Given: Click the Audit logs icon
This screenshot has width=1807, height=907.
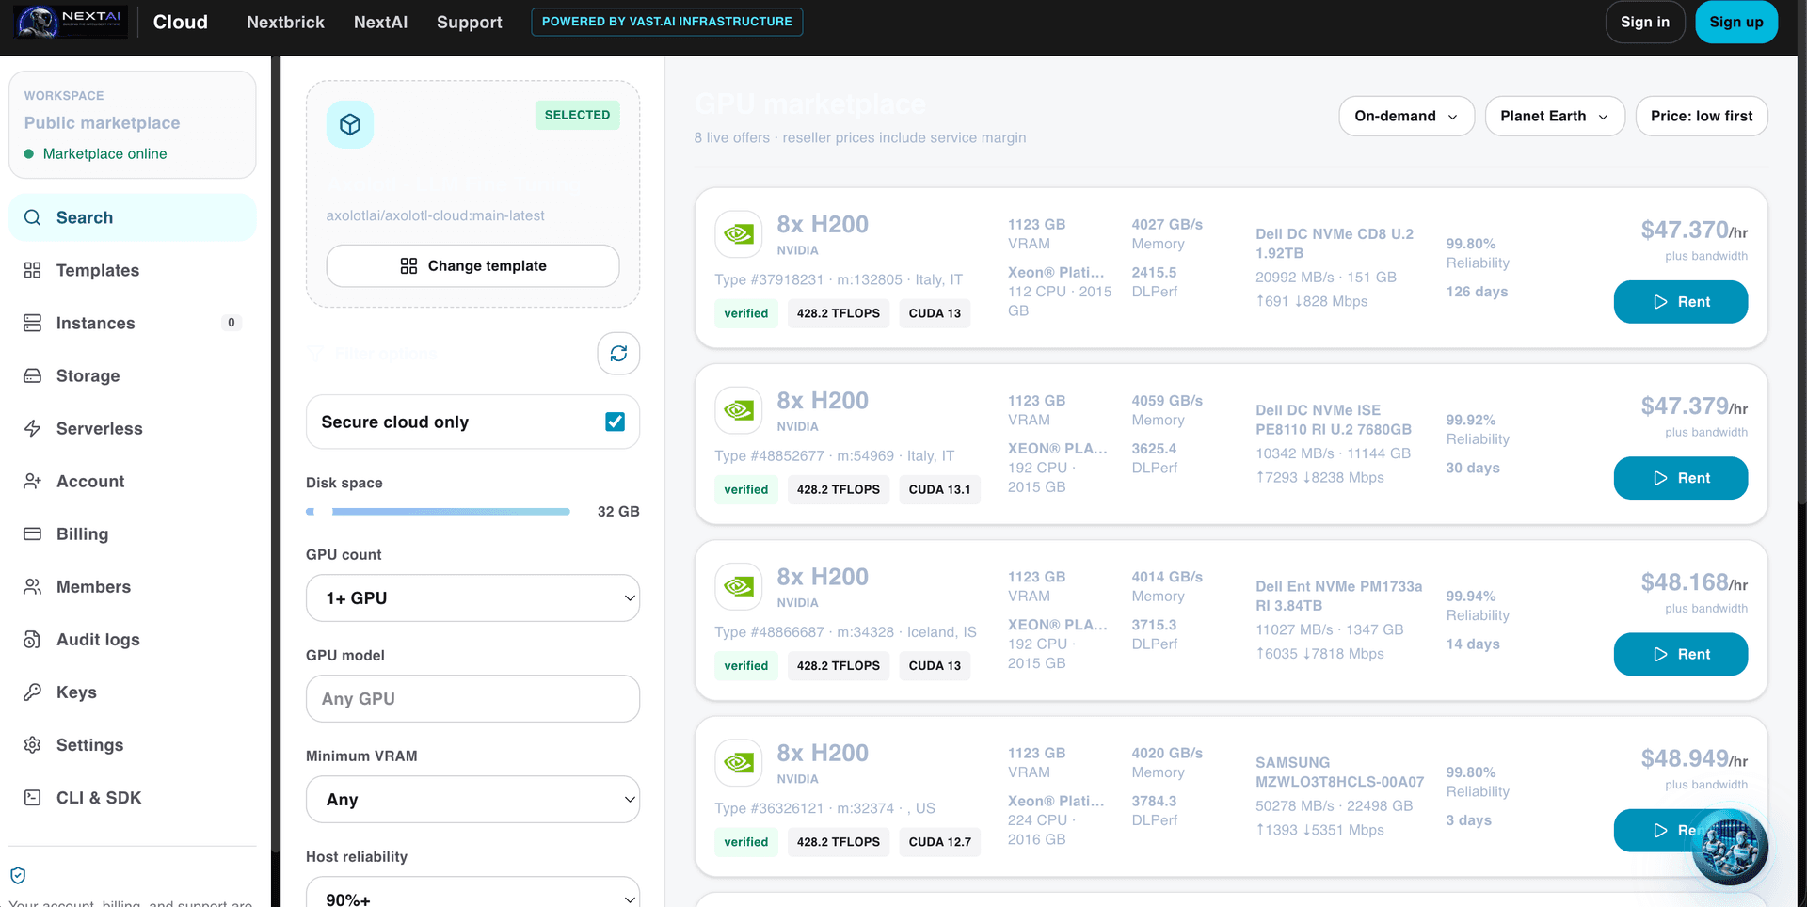Looking at the screenshot, I should pyautogui.click(x=33, y=639).
